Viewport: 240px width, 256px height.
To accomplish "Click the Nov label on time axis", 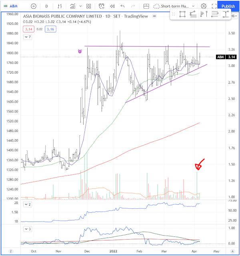I will (x=58, y=251).
